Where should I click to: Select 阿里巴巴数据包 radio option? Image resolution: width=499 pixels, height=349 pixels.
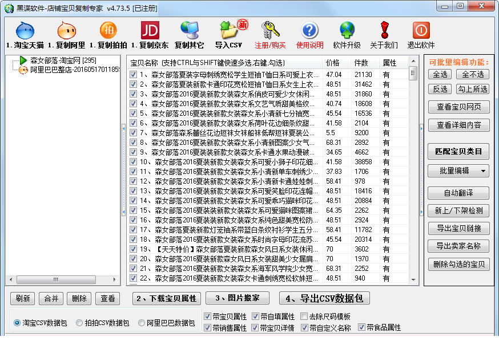[142, 323]
